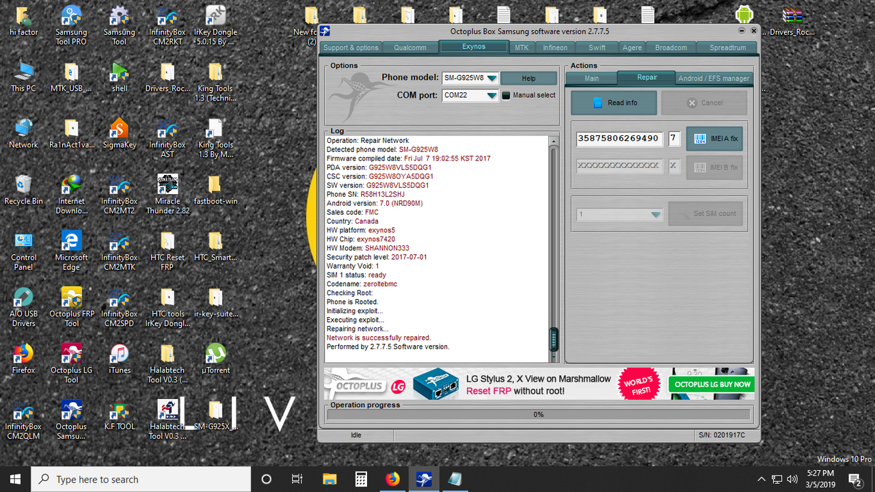Viewport: 875px width, 492px height.
Task: Switch to the Support & options tab
Action: tap(351, 48)
